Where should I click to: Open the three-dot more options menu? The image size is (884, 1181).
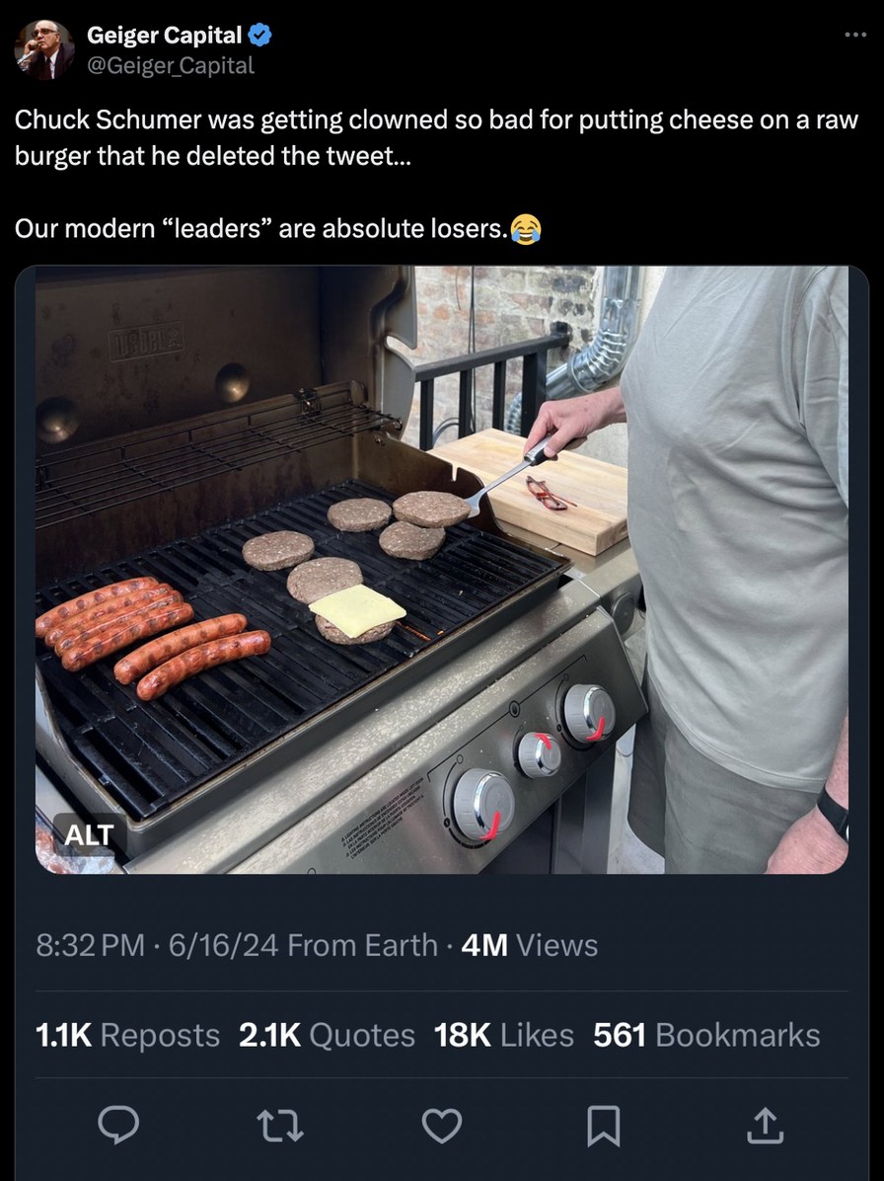pos(853,35)
